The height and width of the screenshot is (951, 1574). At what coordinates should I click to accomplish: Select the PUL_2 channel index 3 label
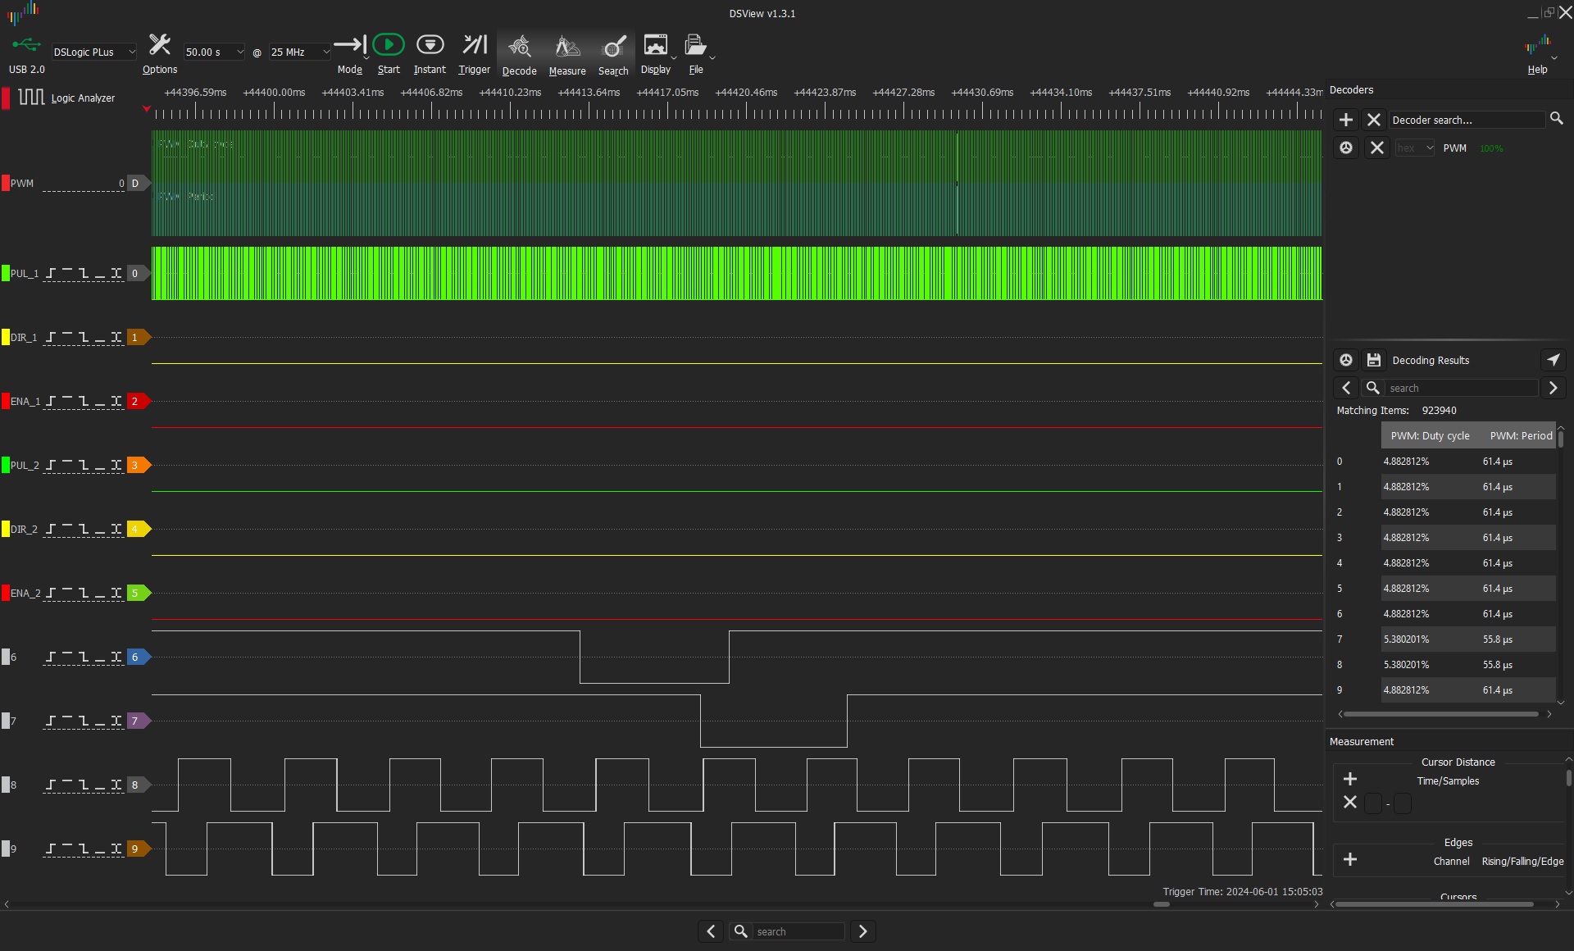coord(138,465)
